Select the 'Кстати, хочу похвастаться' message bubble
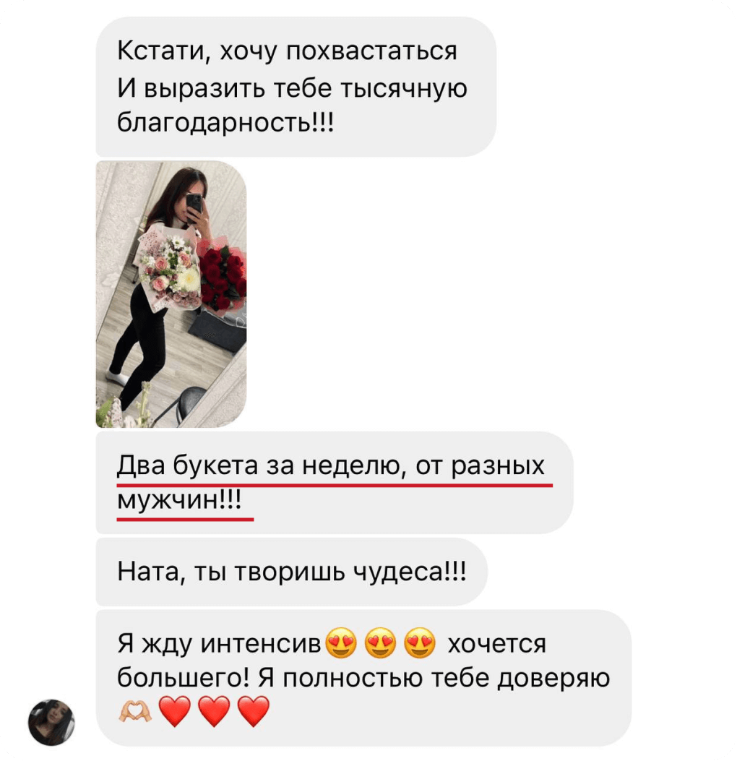Image resolution: width=737 pixels, height=761 pixels. click(296, 87)
